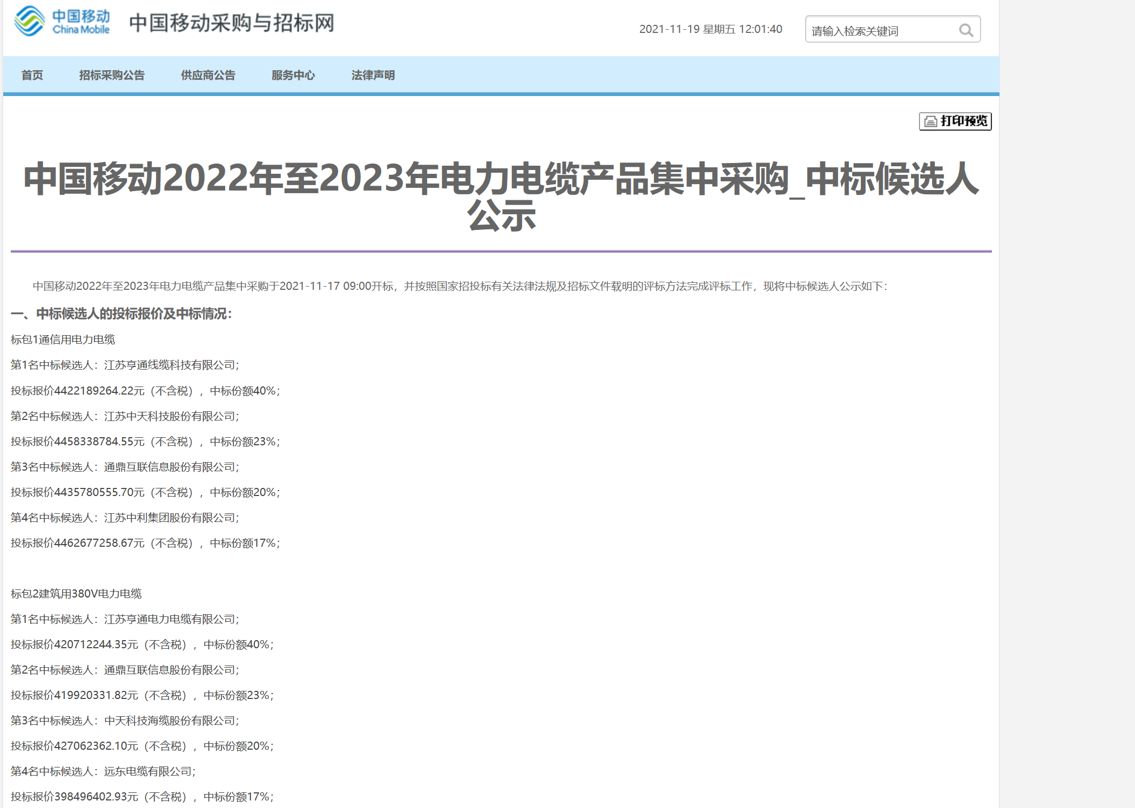Click the line 江苏中利集团股份有限公司
Image resolution: width=1135 pixels, height=808 pixels.
(x=125, y=518)
